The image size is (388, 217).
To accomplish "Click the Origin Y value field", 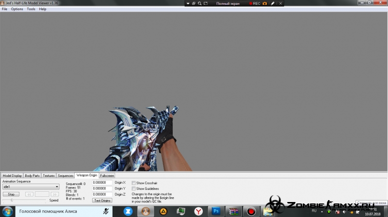I will point(102,188).
